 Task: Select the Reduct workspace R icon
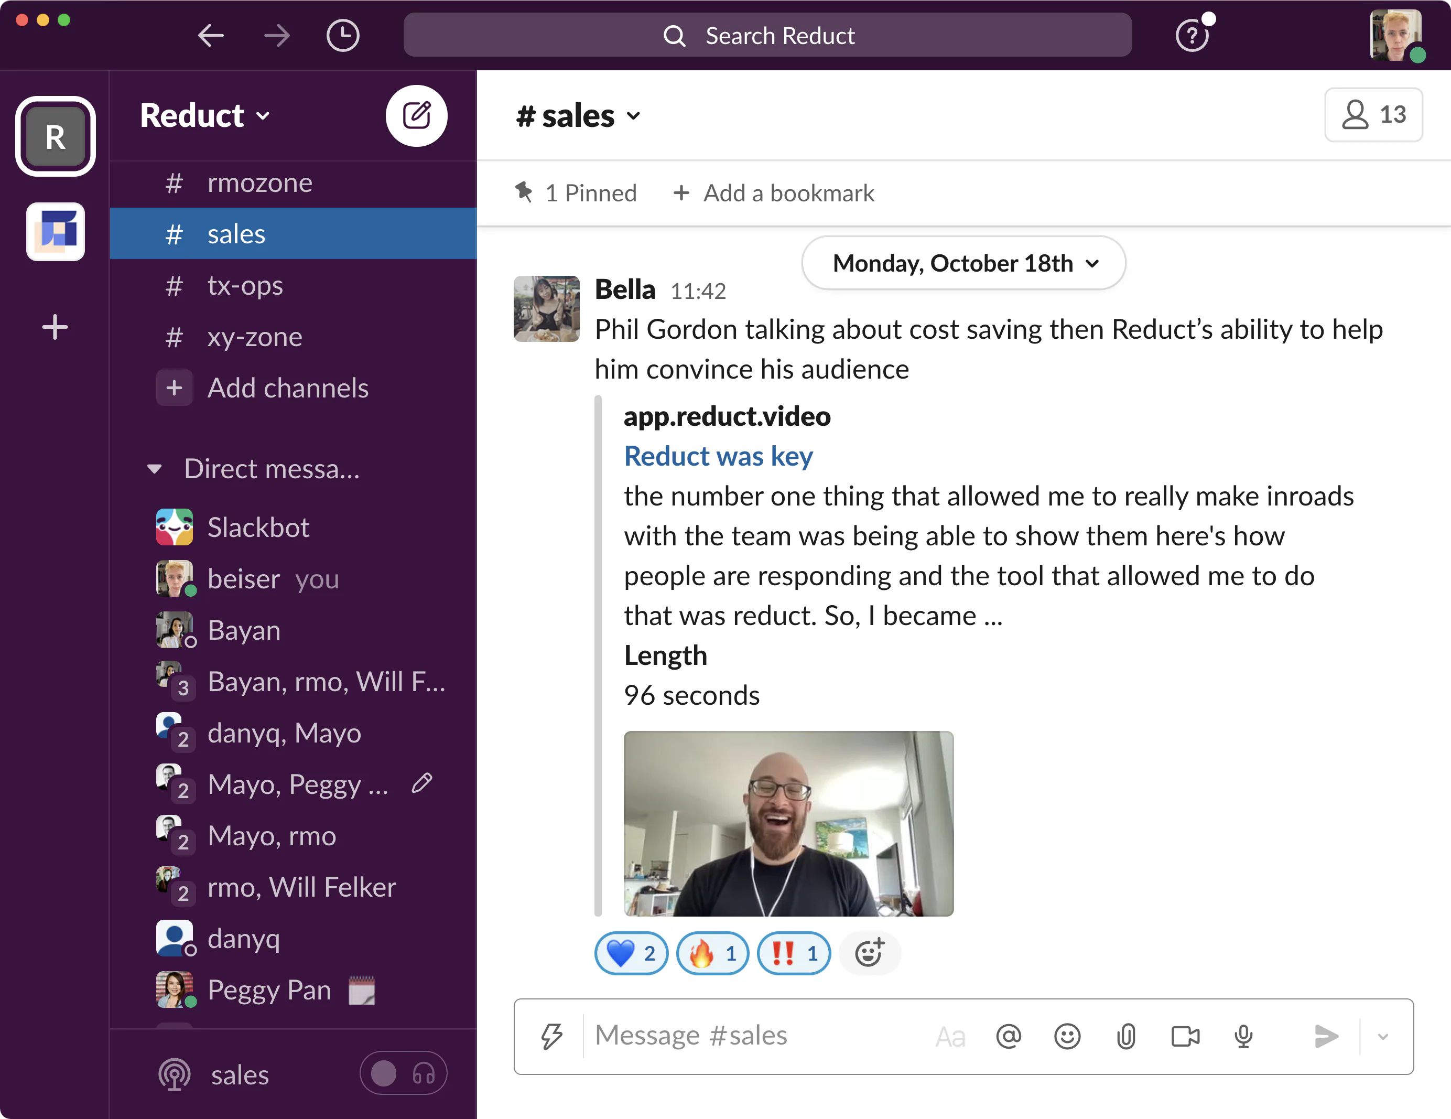point(56,136)
